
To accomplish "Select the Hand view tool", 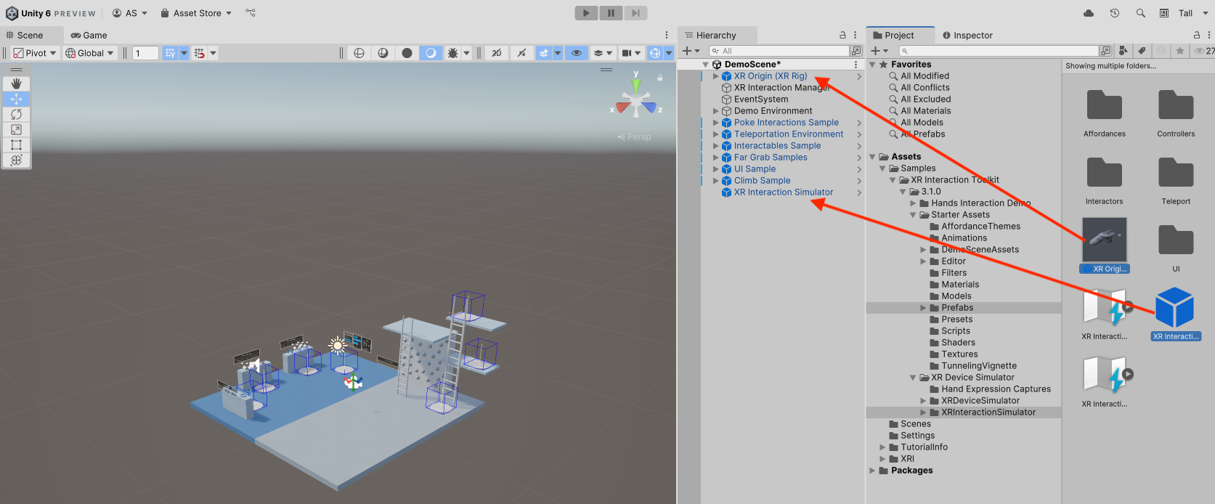I will (16, 84).
